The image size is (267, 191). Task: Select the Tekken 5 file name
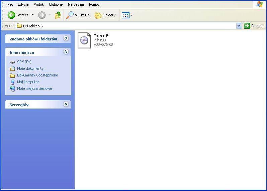(x=101, y=36)
